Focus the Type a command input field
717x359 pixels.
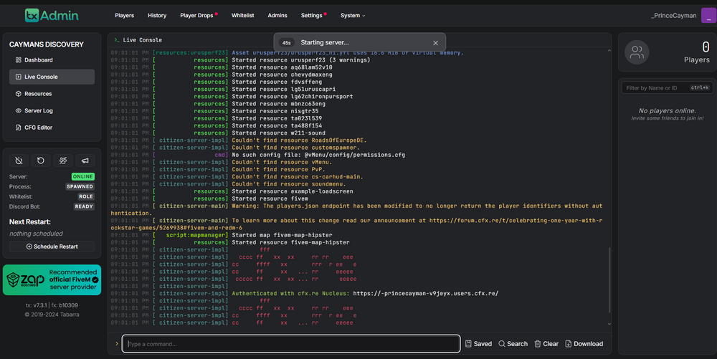(291, 344)
